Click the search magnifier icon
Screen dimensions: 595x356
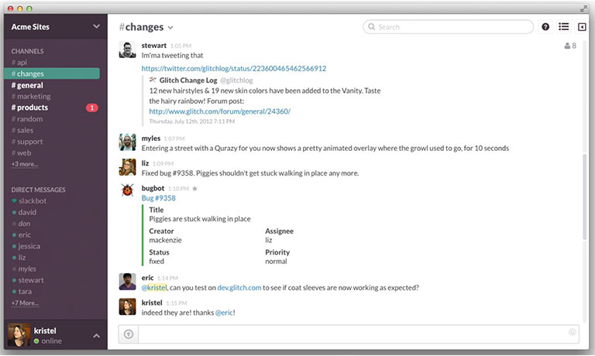pos(372,26)
